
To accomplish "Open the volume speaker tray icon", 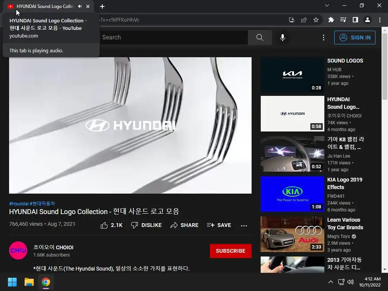I will click(350, 282).
